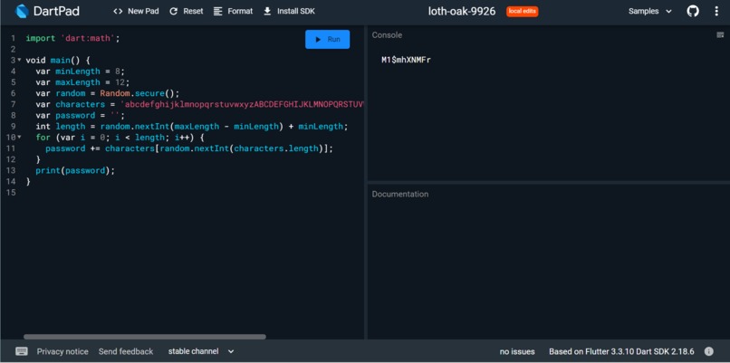Image resolution: width=730 pixels, height=363 pixels.
Task: Click the characters string on line 7
Action: click(x=242, y=104)
